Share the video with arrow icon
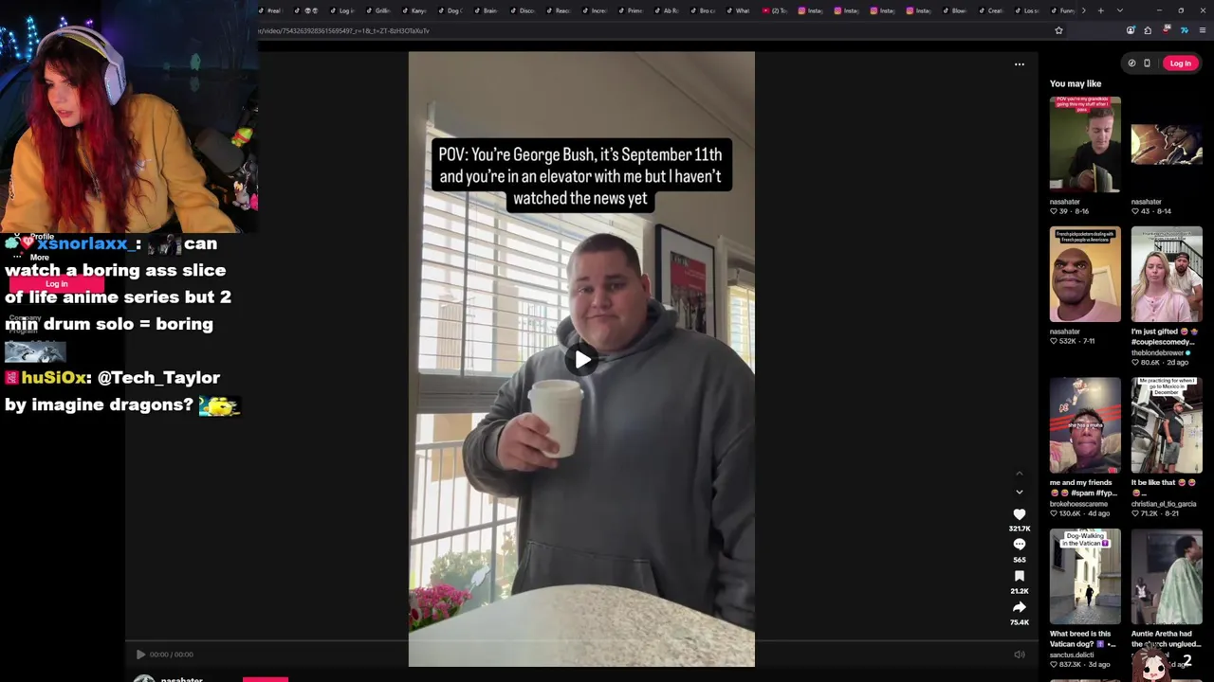 (x=1020, y=607)
